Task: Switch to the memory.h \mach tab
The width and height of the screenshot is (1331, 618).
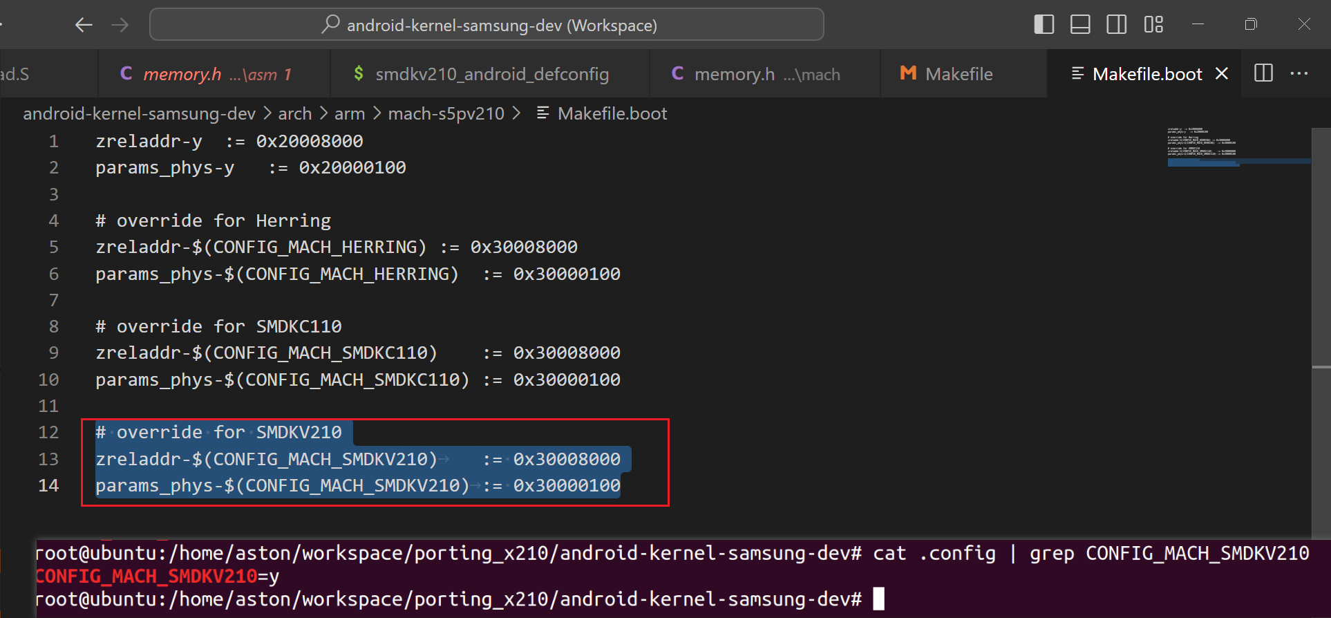Action: pyautogui.click(x=765, y=73)
